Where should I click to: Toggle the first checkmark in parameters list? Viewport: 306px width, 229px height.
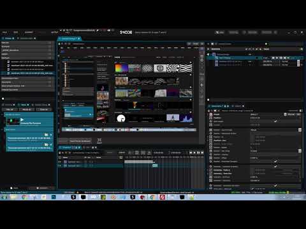275,121
